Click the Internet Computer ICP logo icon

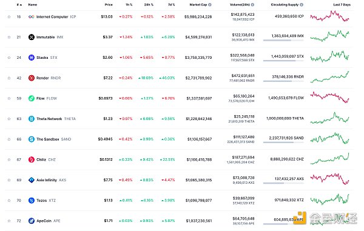(x=32, y=17)
